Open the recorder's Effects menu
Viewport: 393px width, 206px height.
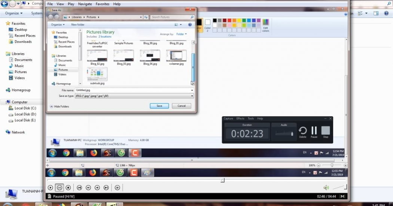click(x=240, y=118)
